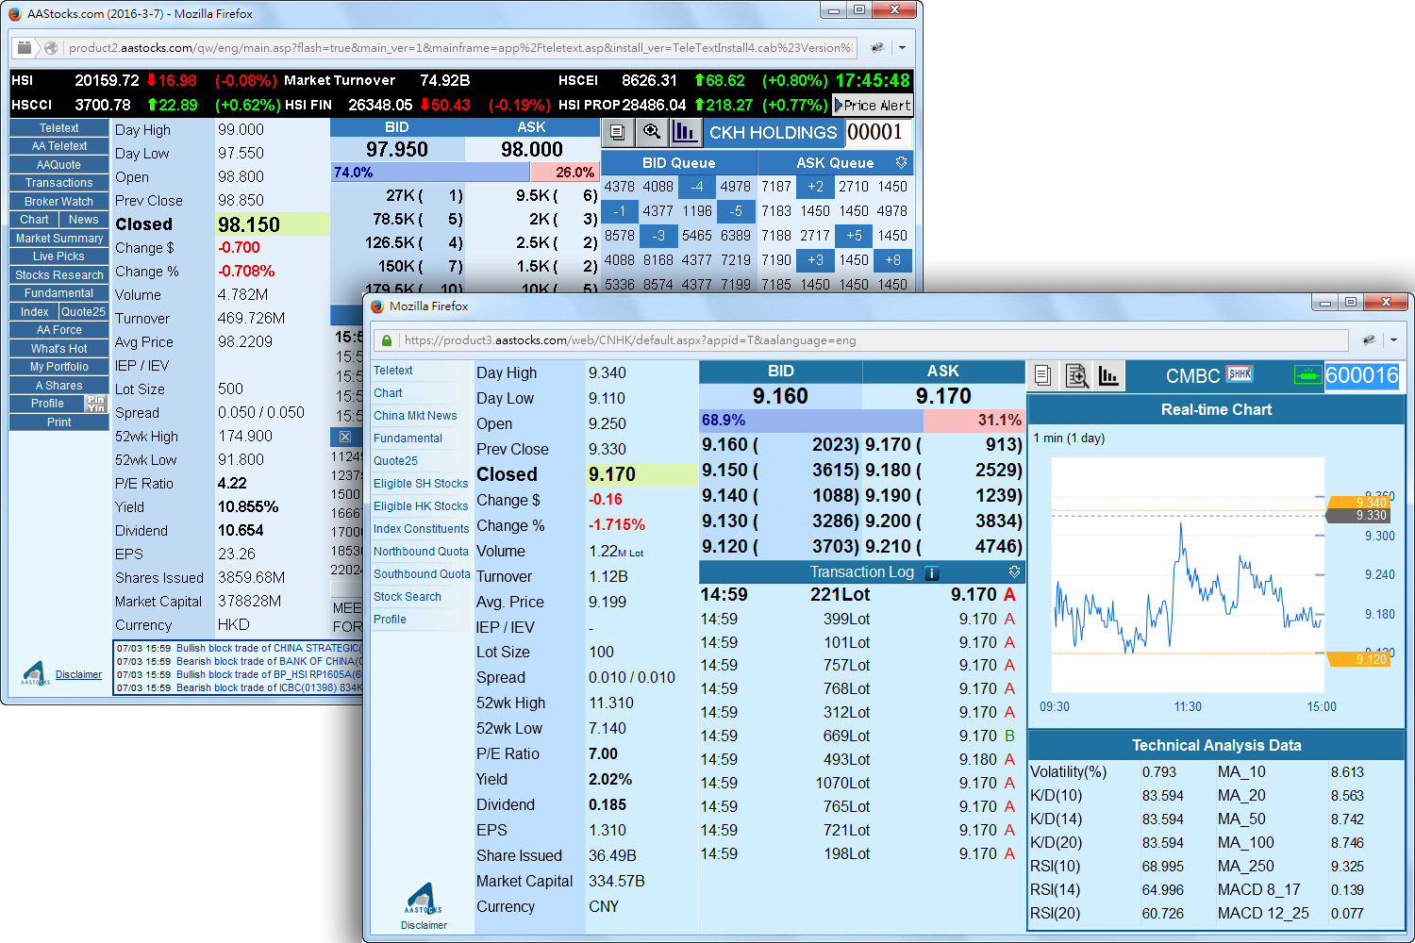Click Fundamental in the AAStocks.com window sidebar
Screen dimensions: 1415x943
[x=59, y=293]
